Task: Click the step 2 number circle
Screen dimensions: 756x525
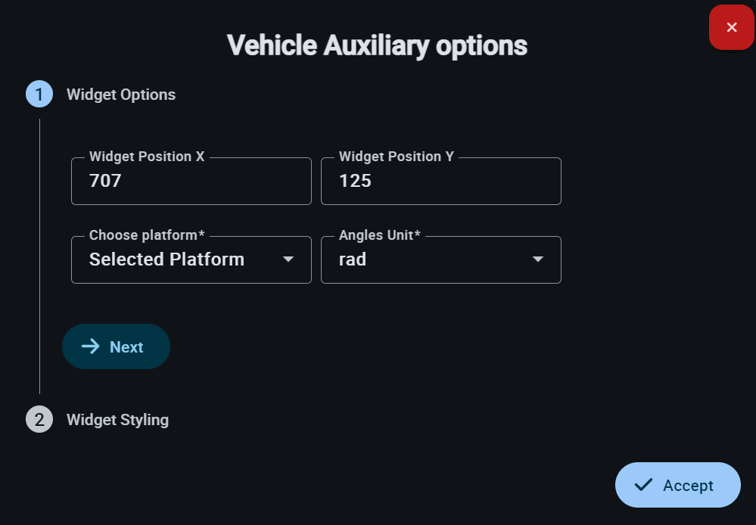Action: click(39, 419)
